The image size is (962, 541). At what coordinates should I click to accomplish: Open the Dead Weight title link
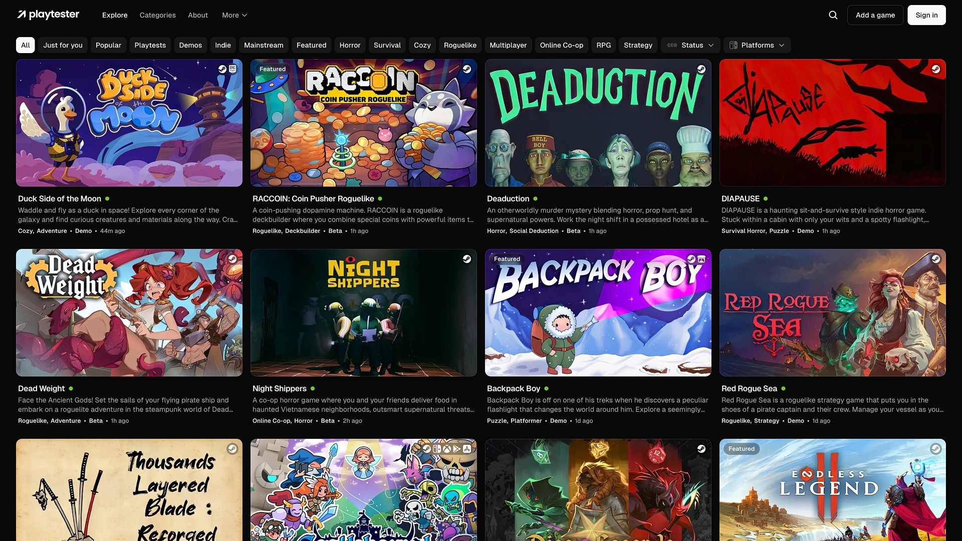[x=42, y=389]
